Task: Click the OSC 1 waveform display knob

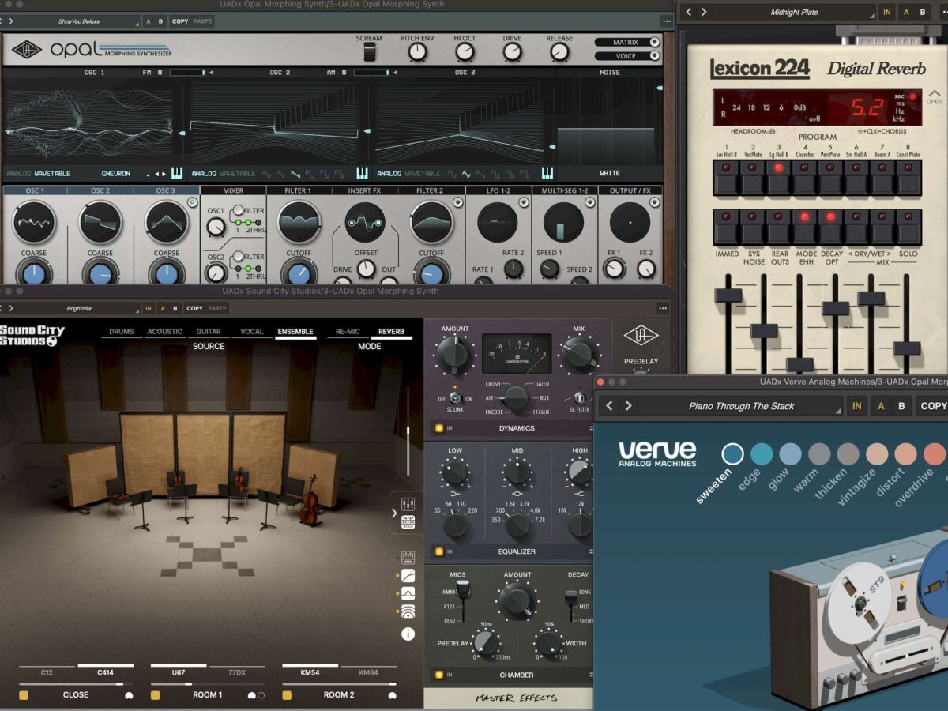Action: pyautogui.click(x=34, y=222)
